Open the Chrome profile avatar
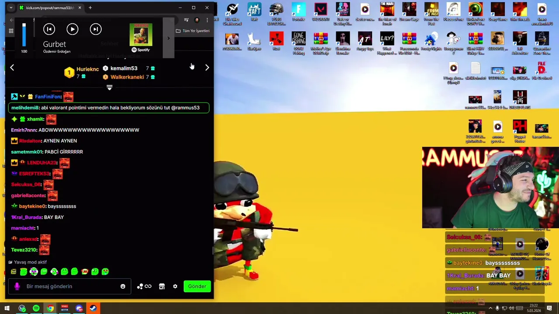Screen dimensions: 559x314 click(x=197, y=20)
